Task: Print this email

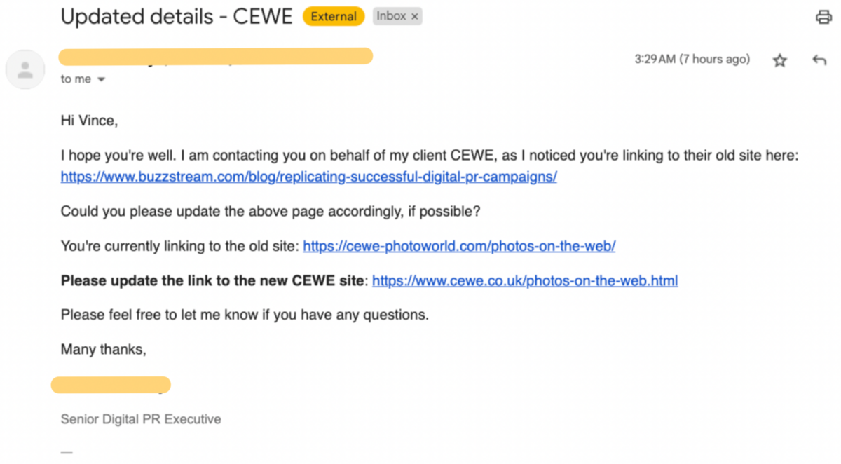Action: point(823,15)
